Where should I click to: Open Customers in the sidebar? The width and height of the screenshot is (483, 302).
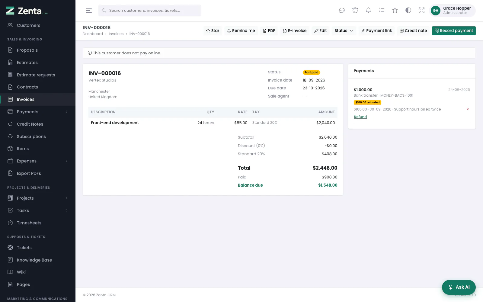38,25
